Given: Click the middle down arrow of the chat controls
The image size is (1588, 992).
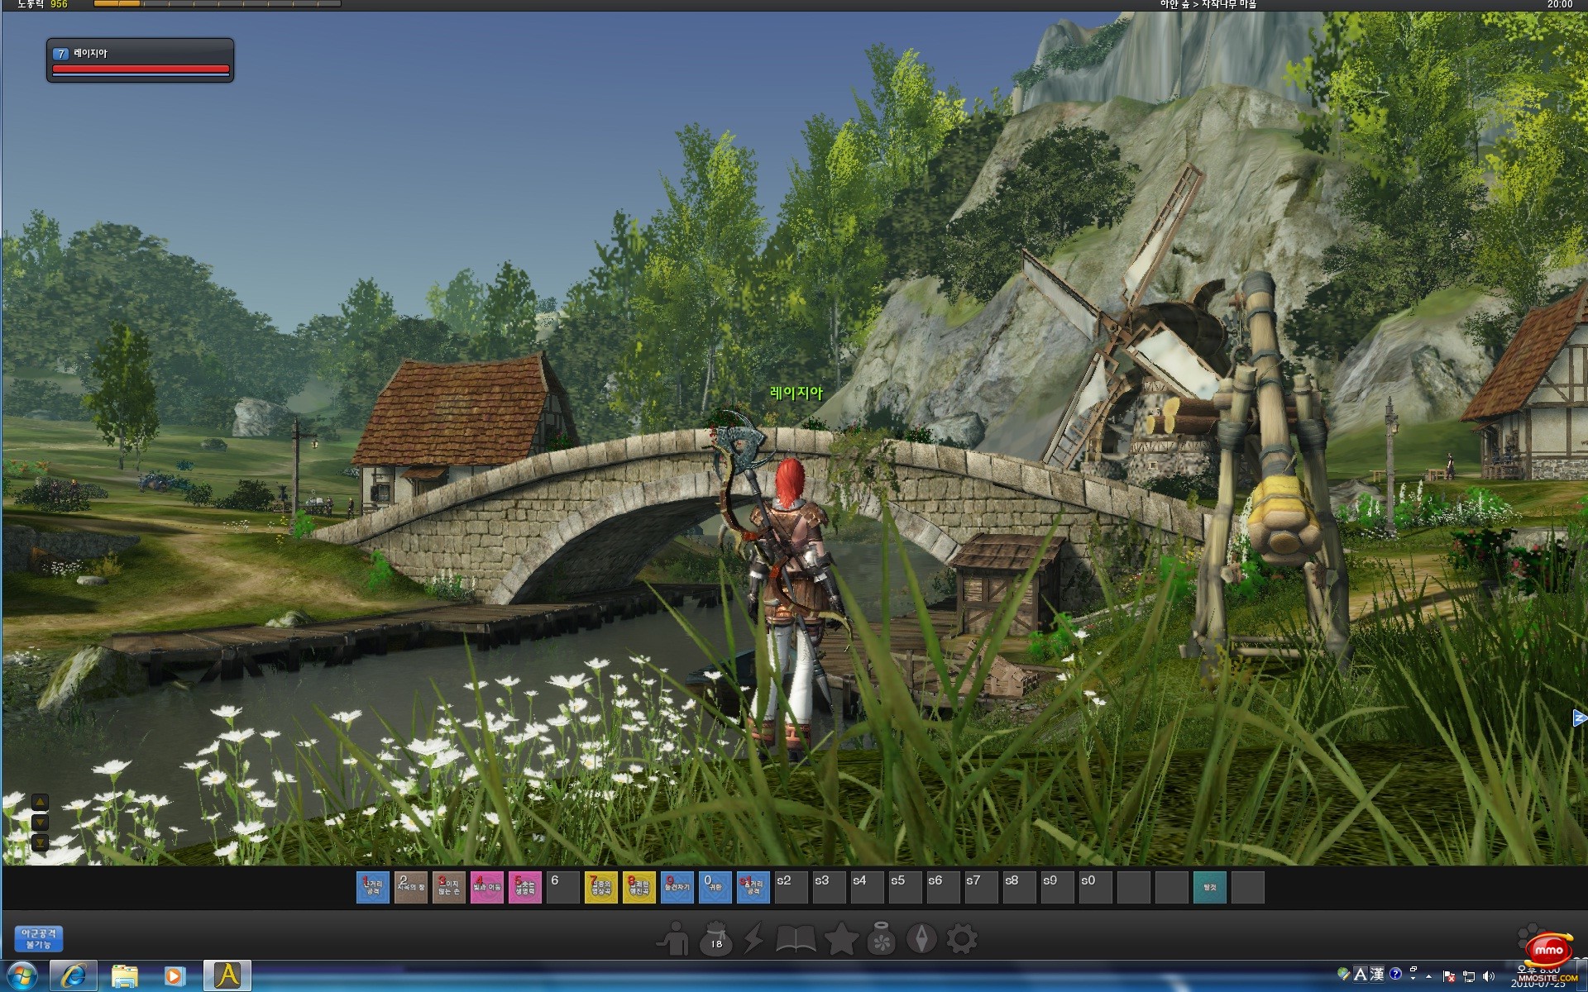Looking at the screenshot, I should [40, 823].
